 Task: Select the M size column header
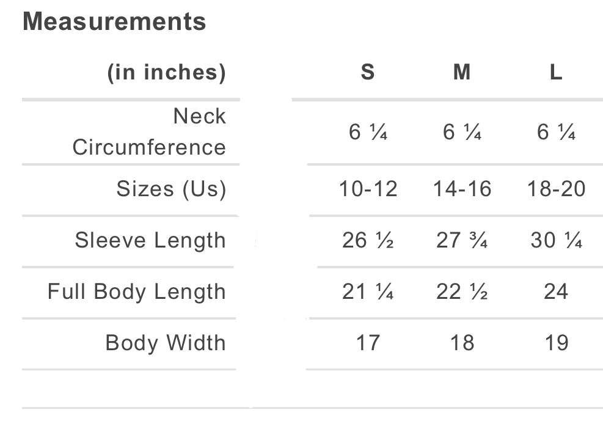[x=462, y=72]
